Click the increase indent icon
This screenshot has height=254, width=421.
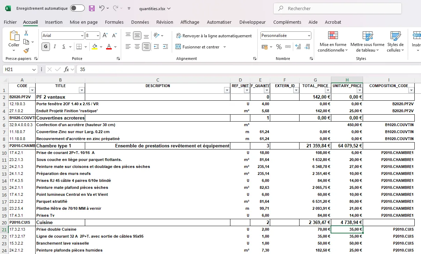(x=165, y=47)
